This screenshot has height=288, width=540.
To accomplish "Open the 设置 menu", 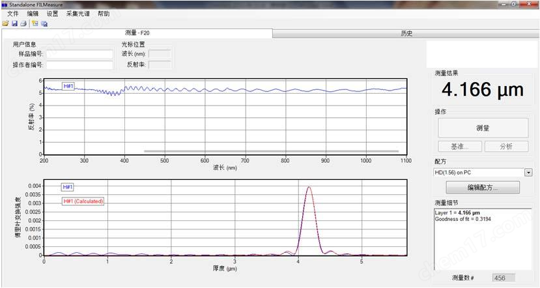I will pos(52,14).
